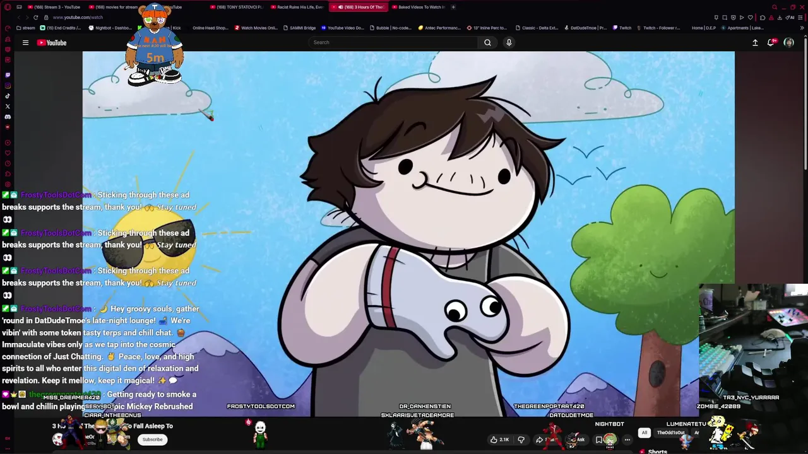Open the heart bookmarks icon in sidebar
Screen dimensions: 808x454
point(8,153)
